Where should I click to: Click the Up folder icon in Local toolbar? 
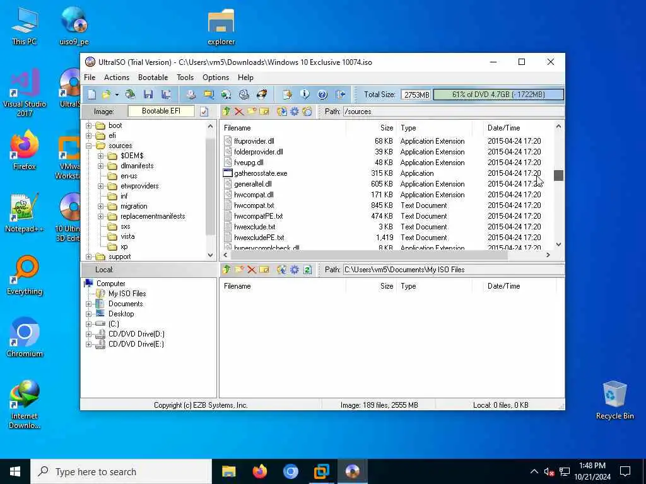pos(226,270)
